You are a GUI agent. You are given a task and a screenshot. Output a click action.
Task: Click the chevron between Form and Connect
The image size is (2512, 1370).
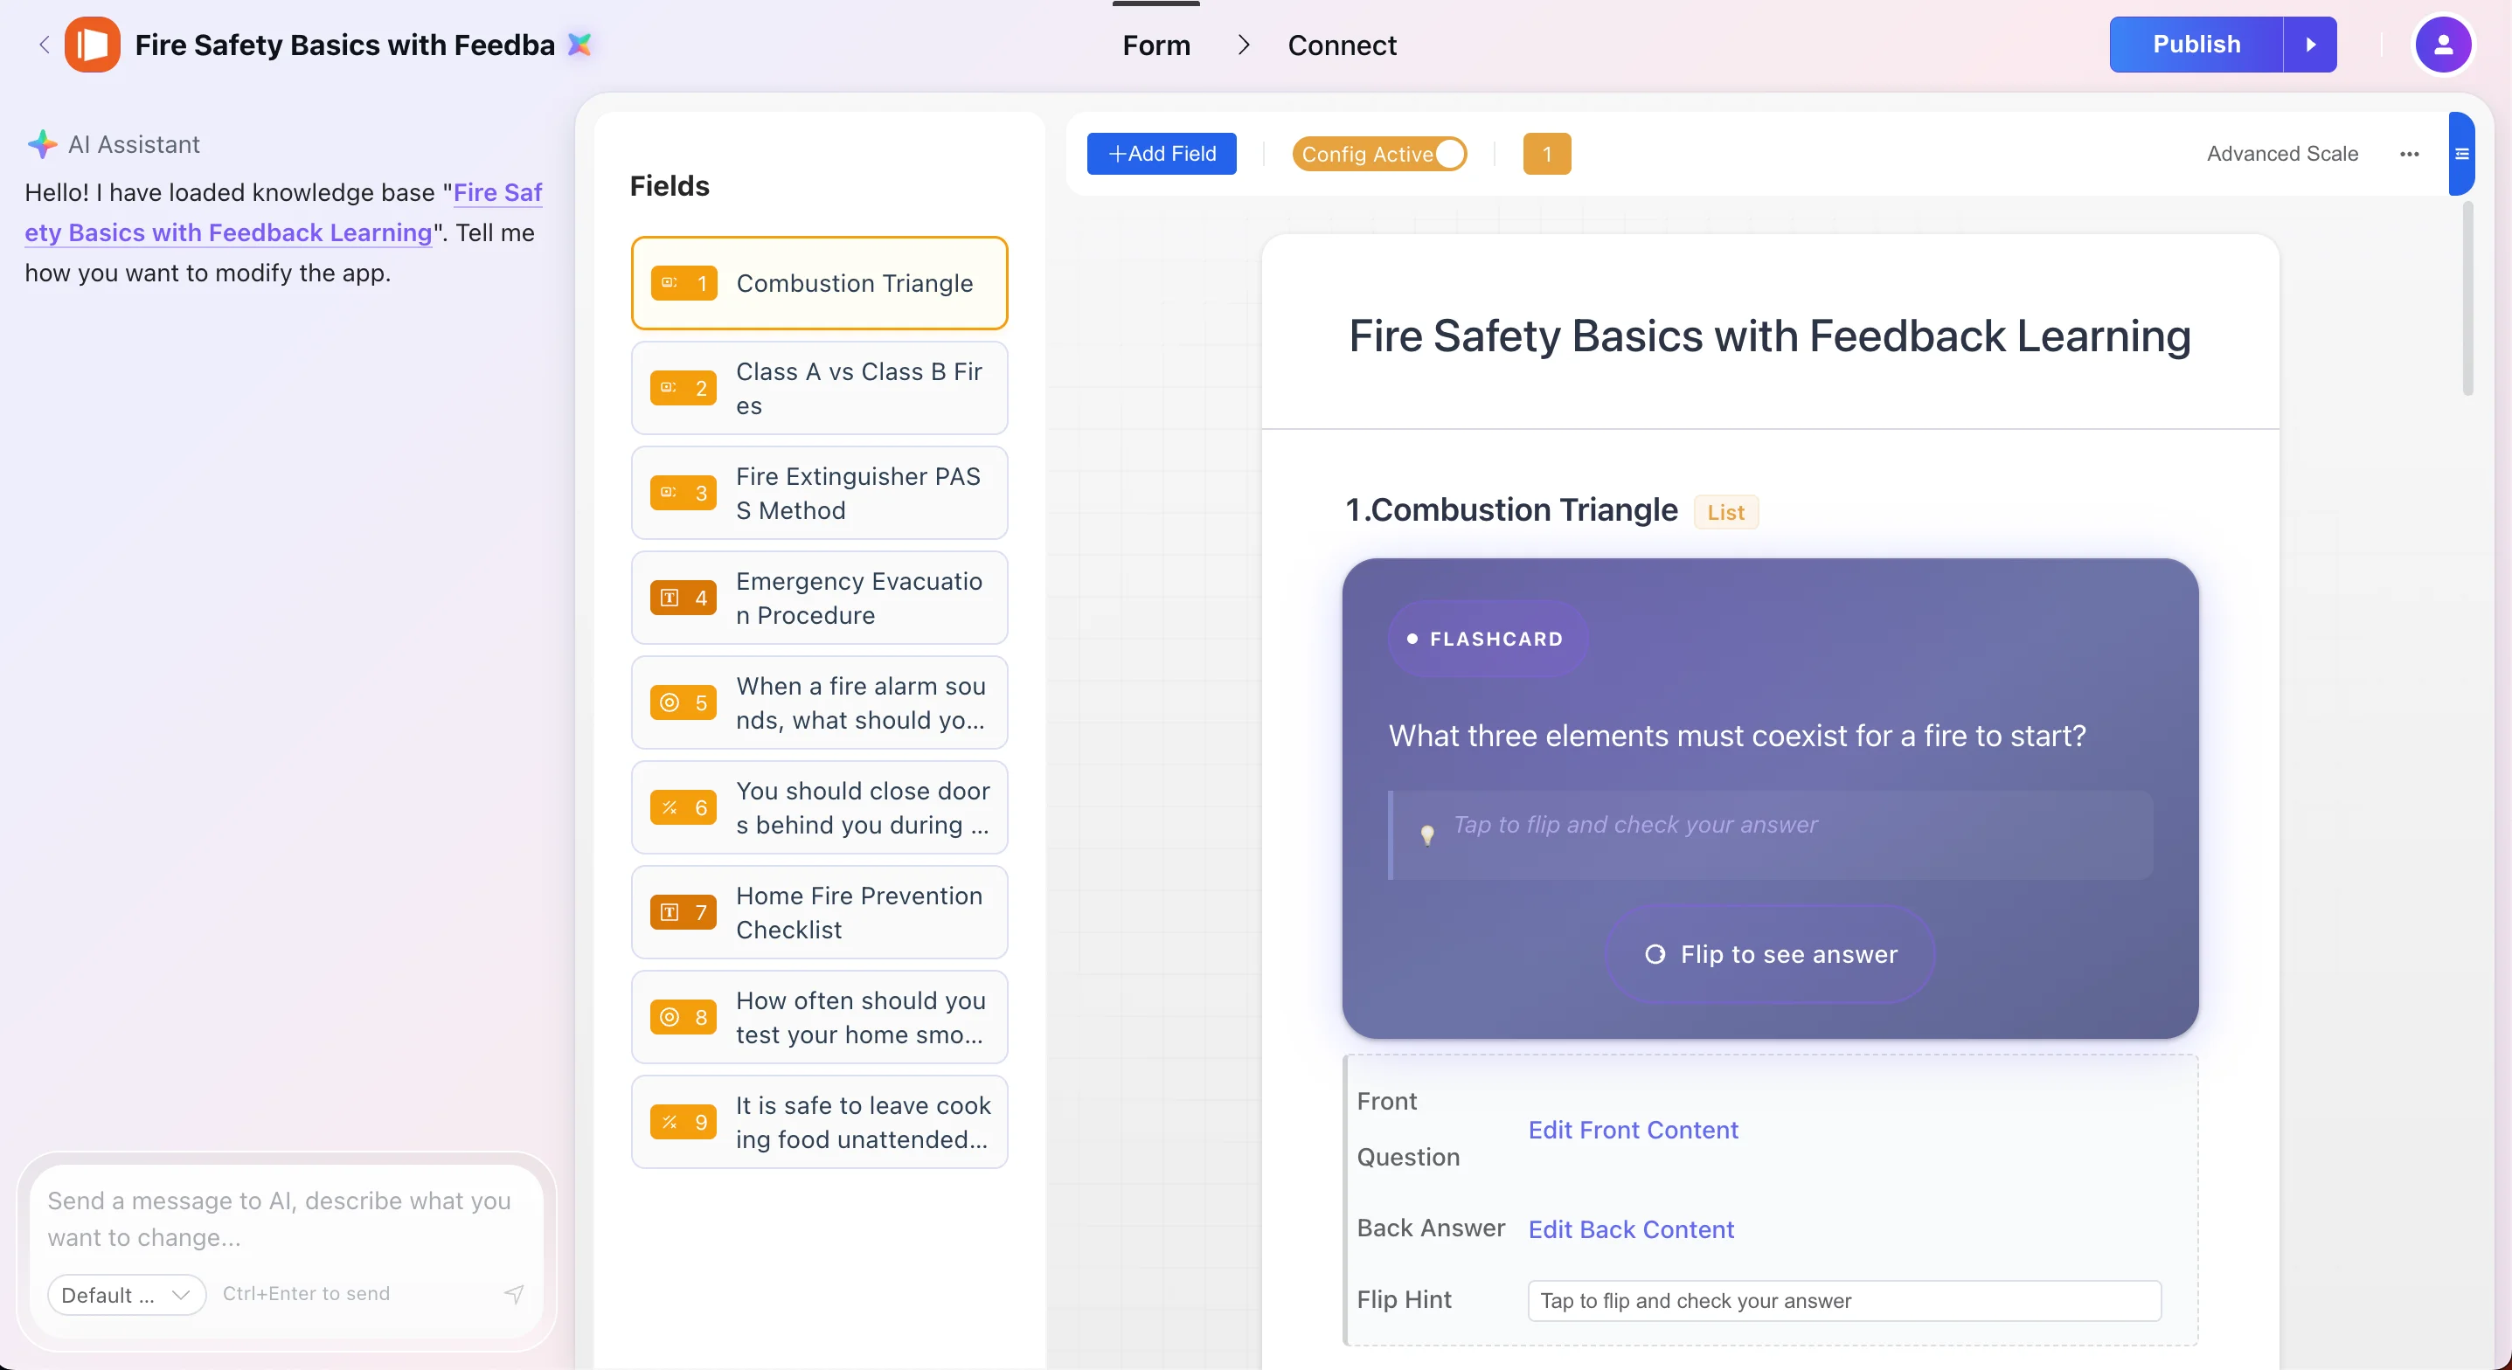coord(1243,45)
